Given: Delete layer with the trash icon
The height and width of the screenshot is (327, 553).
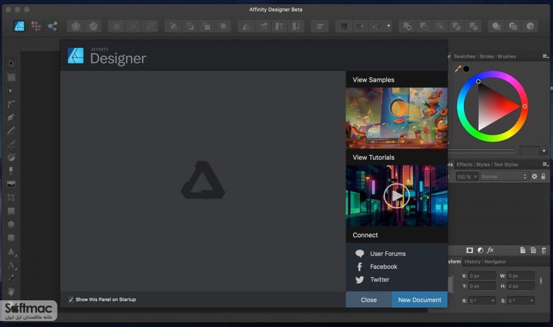Looking at the screenshot, I should 544,250.
